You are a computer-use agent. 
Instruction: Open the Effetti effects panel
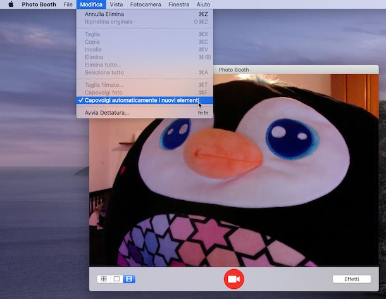(352, 279)
